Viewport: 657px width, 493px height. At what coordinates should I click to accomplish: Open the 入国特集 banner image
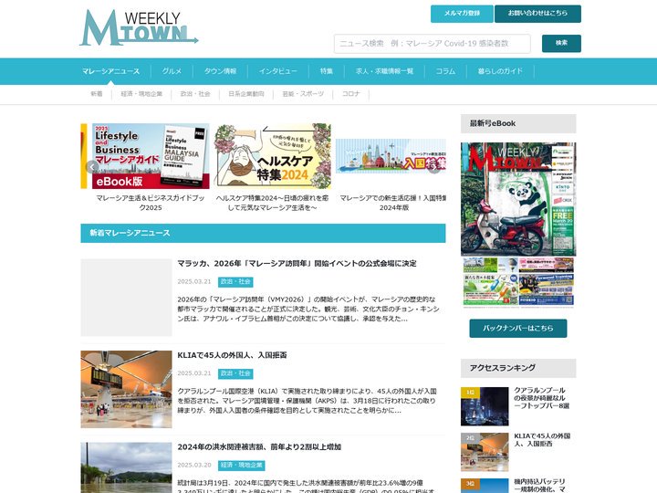click(x=391, y=156)
